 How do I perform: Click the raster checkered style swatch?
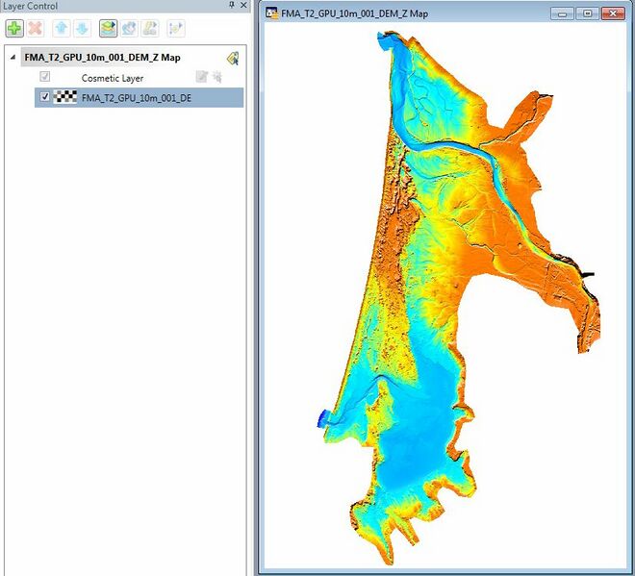coord(65,97)
